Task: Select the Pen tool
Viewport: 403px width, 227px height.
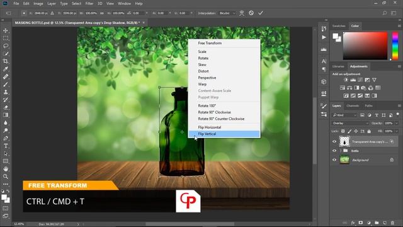Action: click(x=6, y=138)
